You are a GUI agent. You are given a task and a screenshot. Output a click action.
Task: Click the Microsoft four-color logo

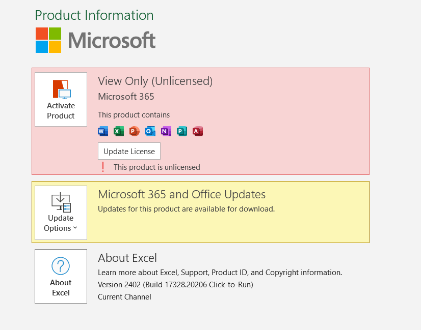coord(48,40)
